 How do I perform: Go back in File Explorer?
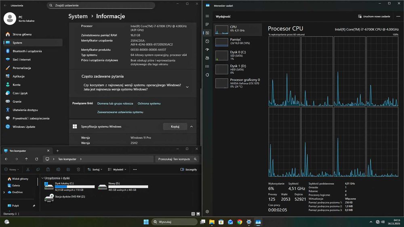(x=6, y=159)
